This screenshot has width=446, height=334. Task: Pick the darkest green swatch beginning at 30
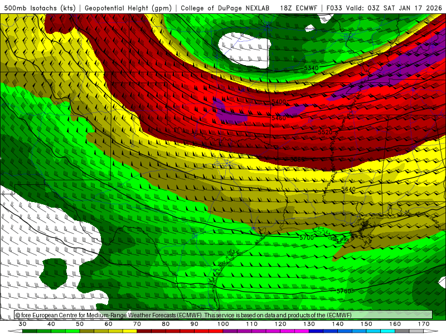pyautogui.click(x=30, y=331)
